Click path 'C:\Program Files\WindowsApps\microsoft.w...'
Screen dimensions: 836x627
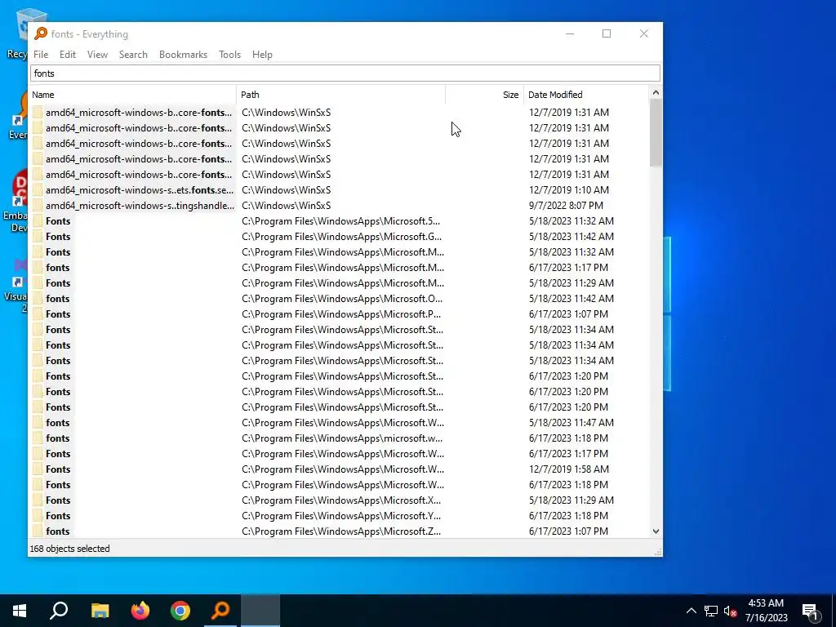point(342,438)
